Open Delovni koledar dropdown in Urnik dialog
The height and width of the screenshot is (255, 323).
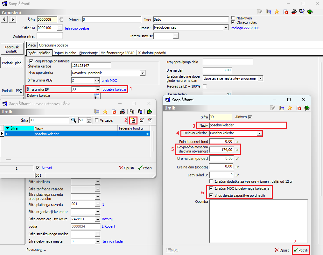click(259, 133)
